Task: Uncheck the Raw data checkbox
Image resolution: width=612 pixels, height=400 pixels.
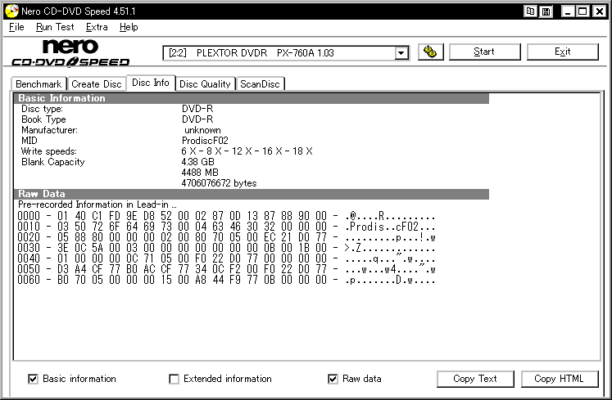Action: coord(333,379)
